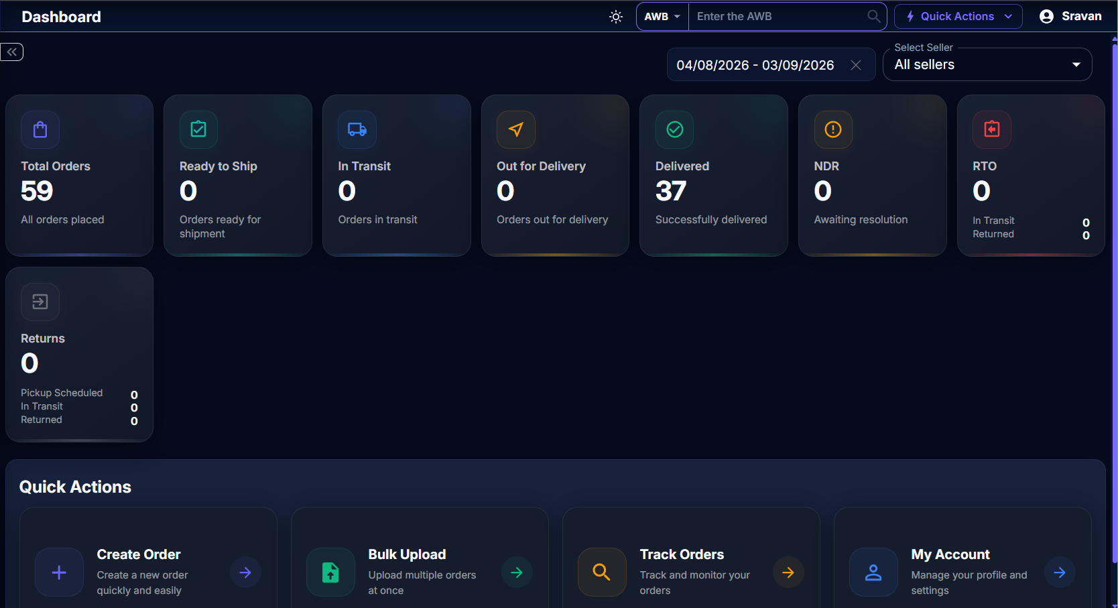Click the Out for Delivery arrow icon
This screenshot has height=608, width=1118.
[x=516, y=129]
